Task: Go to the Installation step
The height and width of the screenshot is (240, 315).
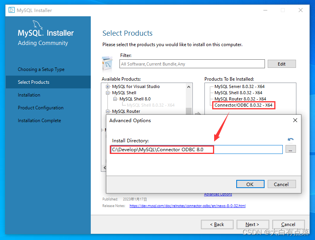Action: pos(29,95)
